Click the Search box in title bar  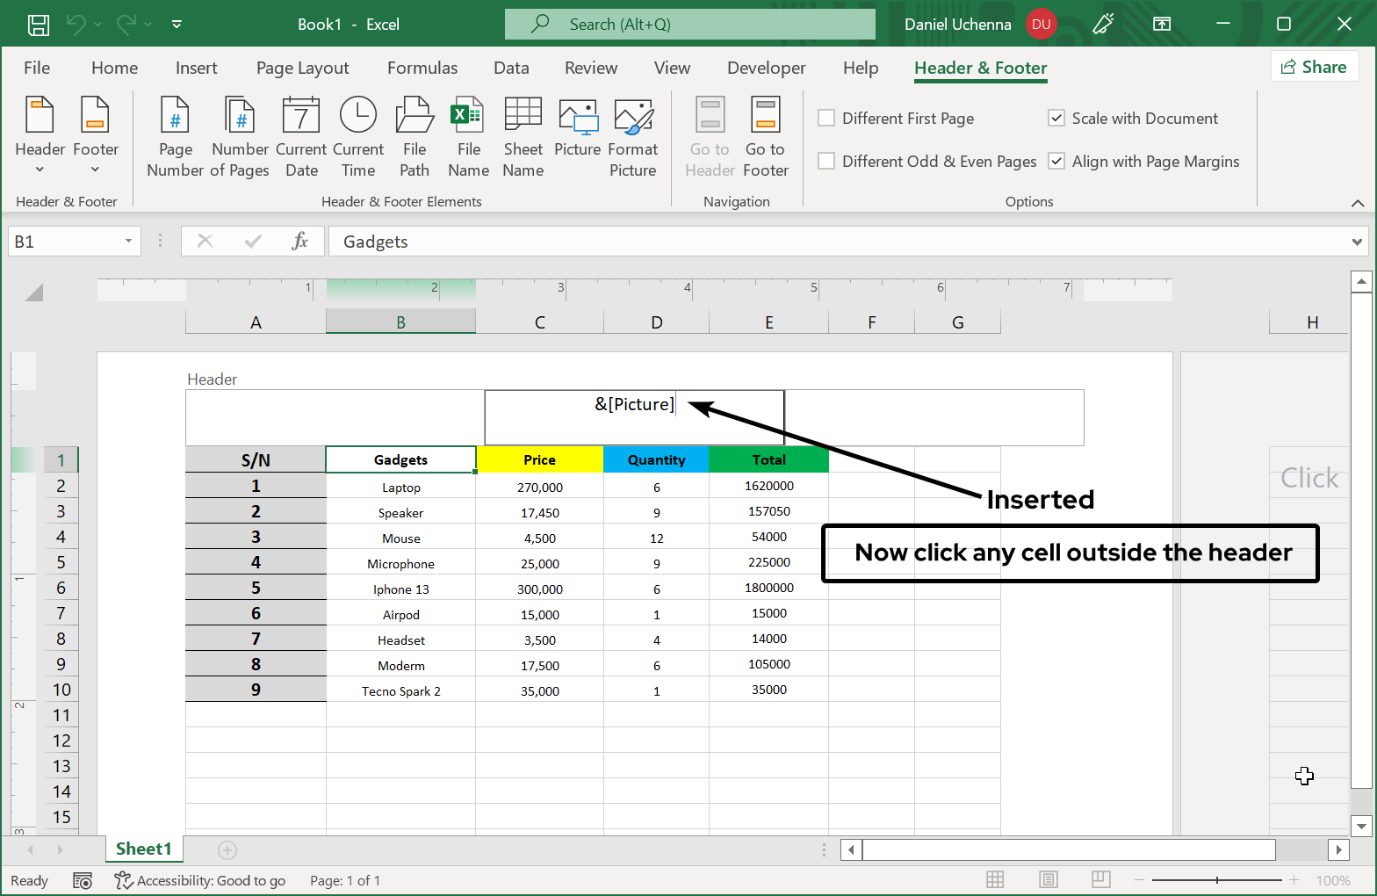690,25
